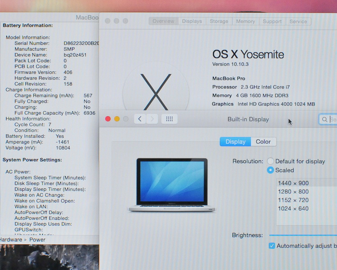Image resolution: width=337 pixels, height=270 pixels.
Task: Open the Overview tab
Action: click(164, 21)
